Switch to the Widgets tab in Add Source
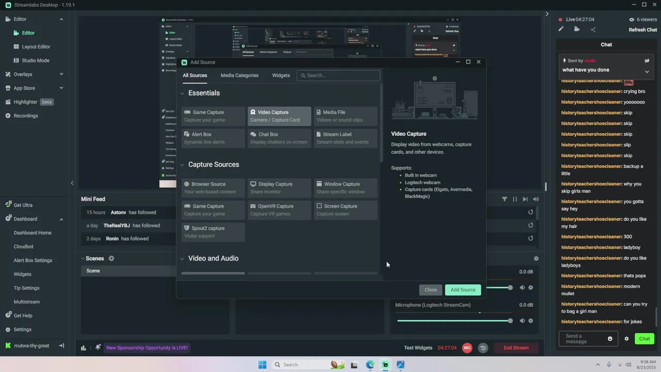 (x=281, y=75)
